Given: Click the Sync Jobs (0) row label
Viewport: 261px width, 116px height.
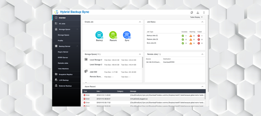Looking at the screenshot, I should (151, 43).
